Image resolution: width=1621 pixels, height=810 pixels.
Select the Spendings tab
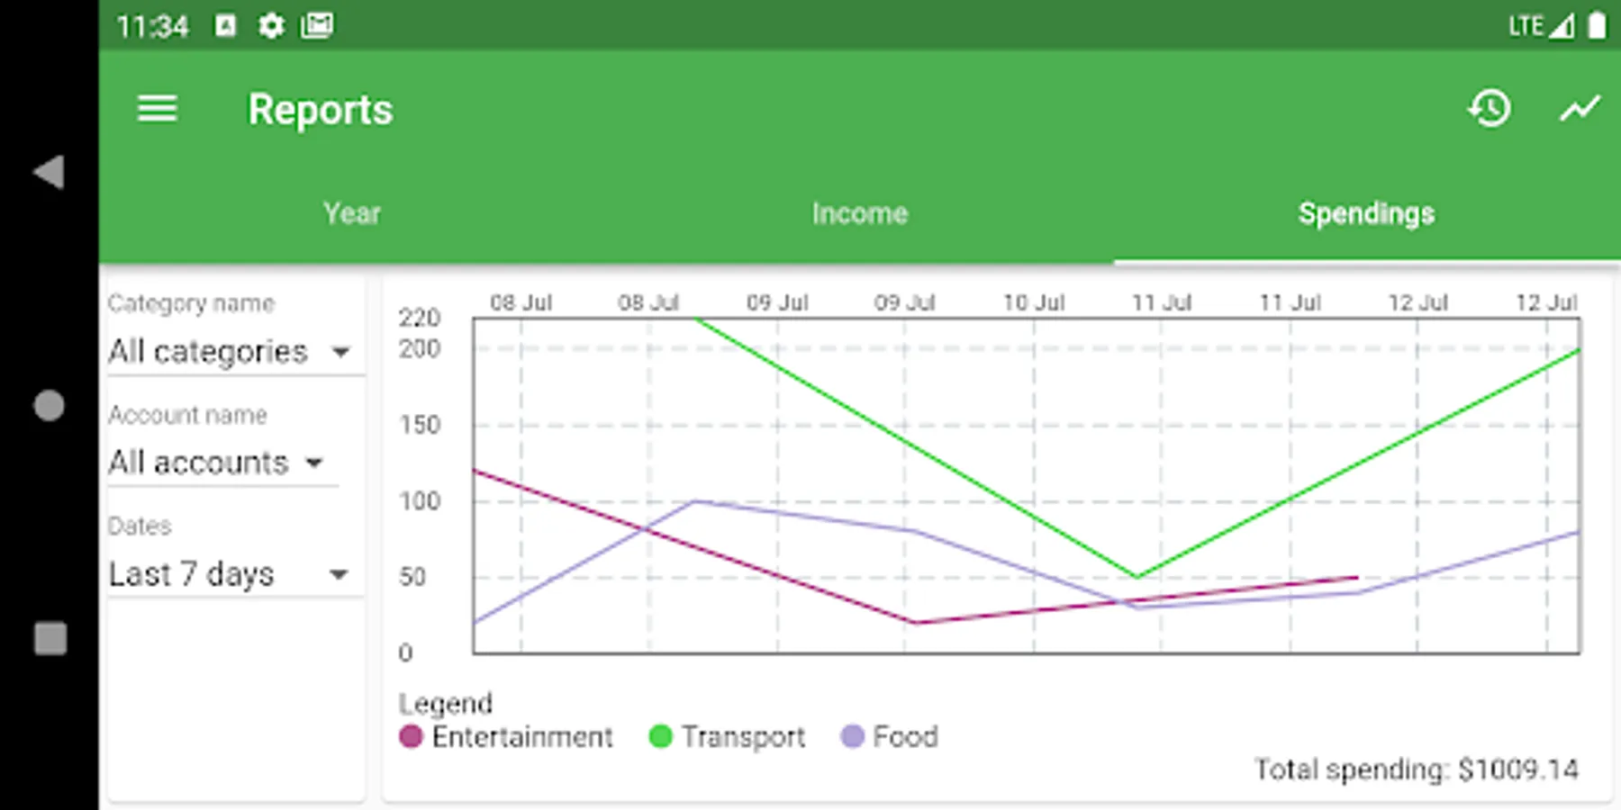point(1366,213)
